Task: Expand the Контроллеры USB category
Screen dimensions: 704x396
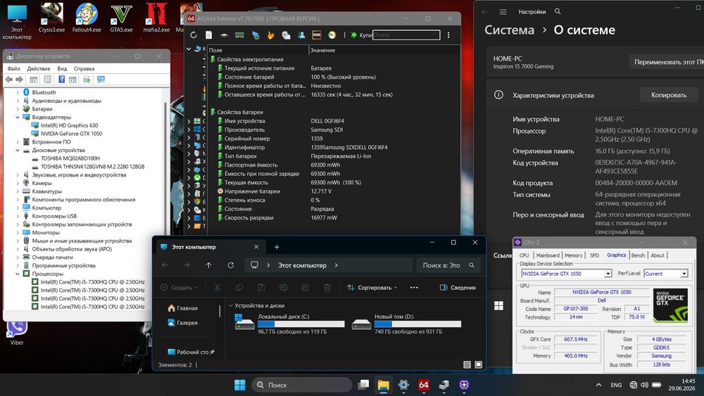Action: [x=18, y=216]
